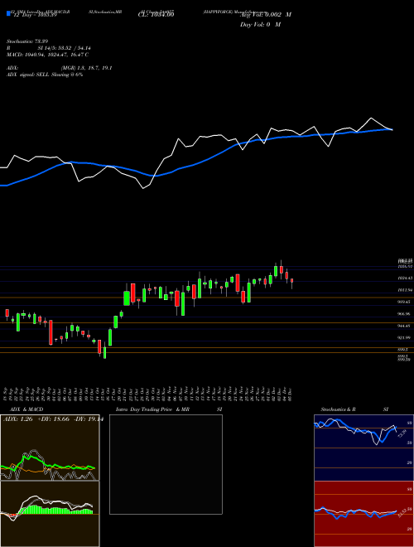The image size is (414, 547).
Task: Click the blue 12 Day SMA legend square
Action: 8,14
